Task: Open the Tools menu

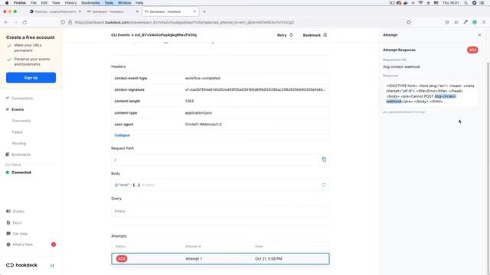Action: [109, 3]
